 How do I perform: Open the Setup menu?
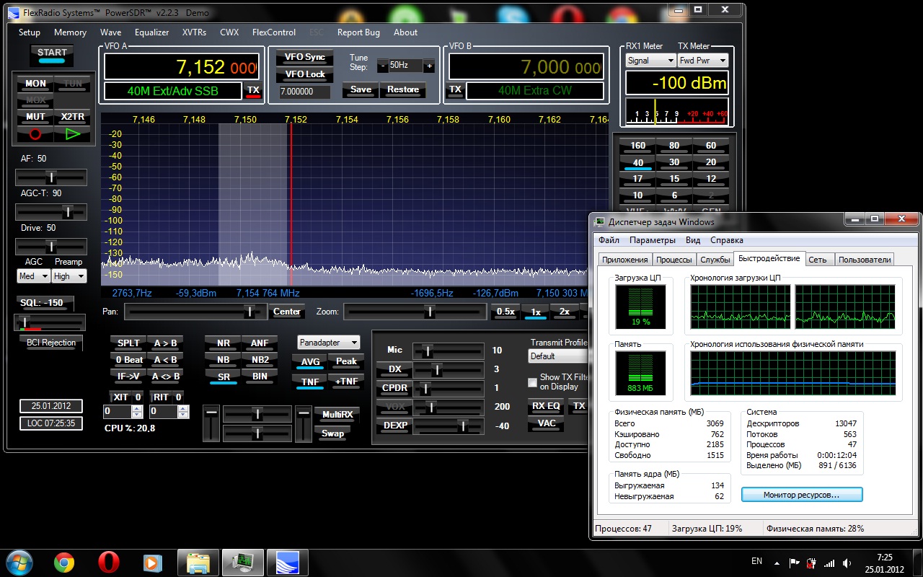click(30, 32)
